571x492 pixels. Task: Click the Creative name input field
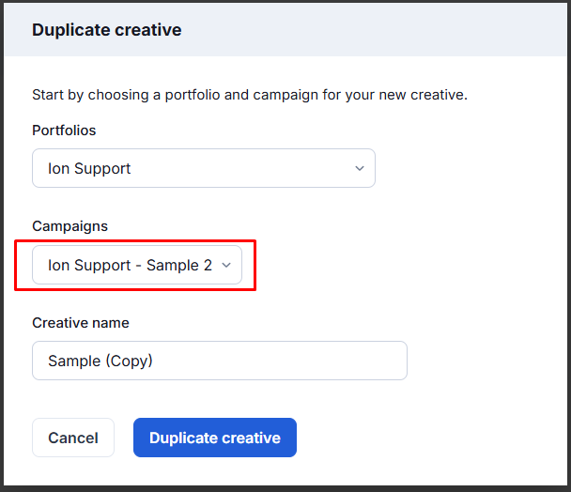coord(219,361)
